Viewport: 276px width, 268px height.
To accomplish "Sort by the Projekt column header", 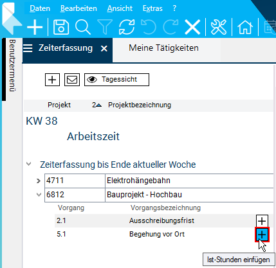I will tap(59, 105).
